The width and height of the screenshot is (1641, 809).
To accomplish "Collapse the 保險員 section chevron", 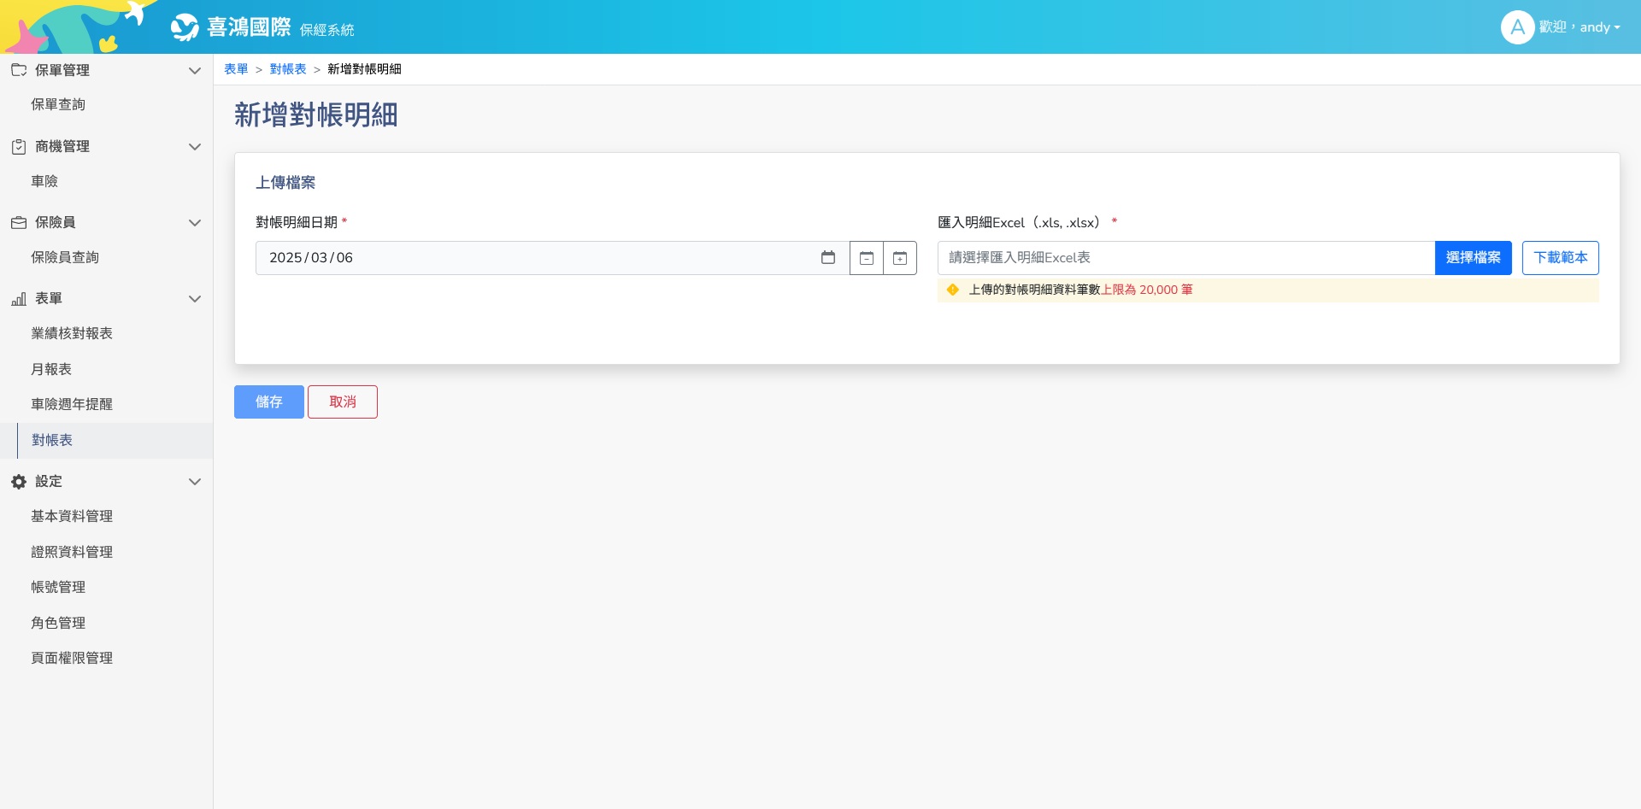I will [x=195, y=223].
